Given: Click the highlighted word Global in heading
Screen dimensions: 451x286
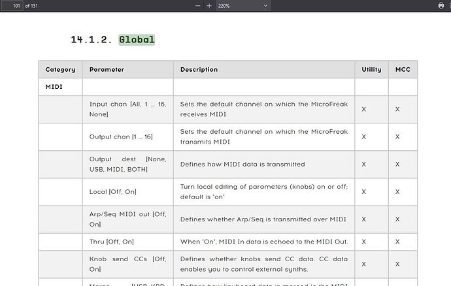Looking at the screenshot, I should click(x=137, y=40).
